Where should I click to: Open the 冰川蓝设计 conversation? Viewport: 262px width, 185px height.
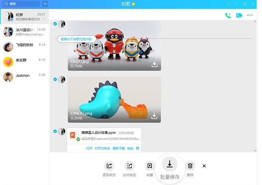coord(24,32)
